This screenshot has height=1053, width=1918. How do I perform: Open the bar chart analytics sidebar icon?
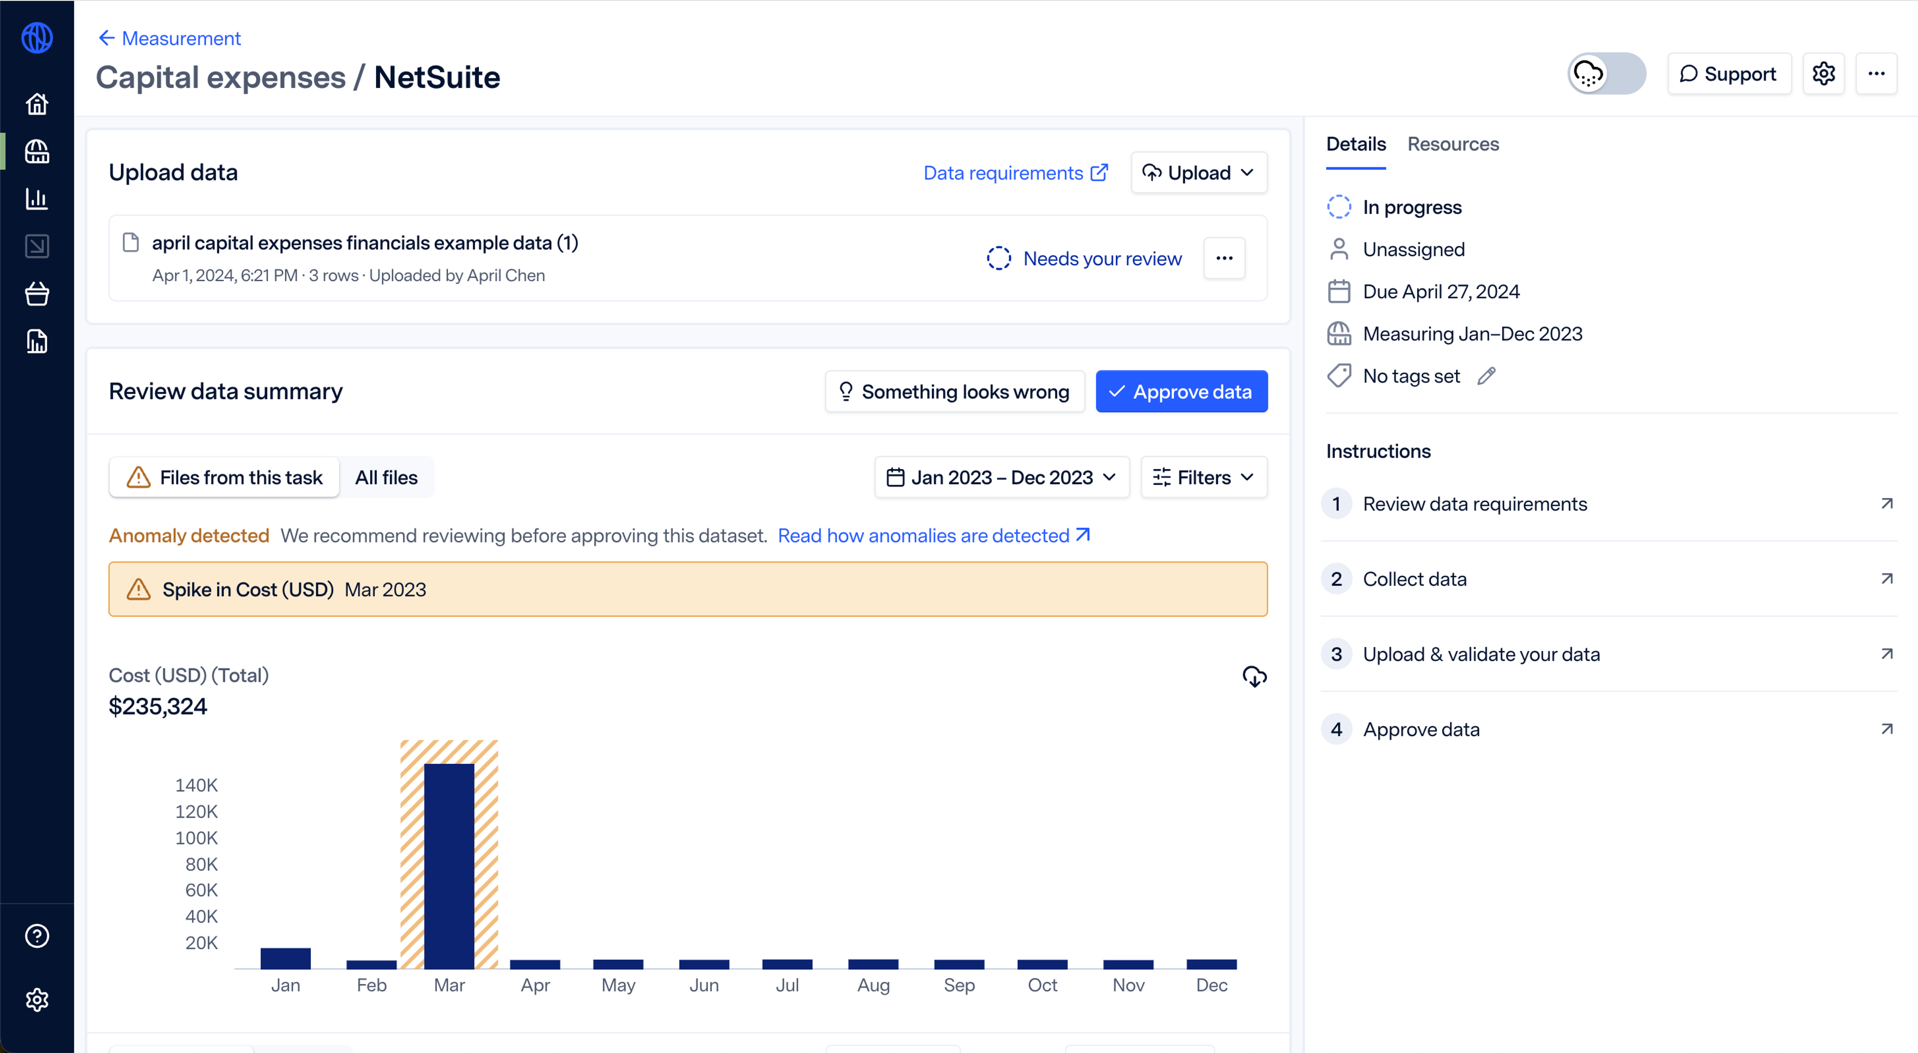(36, 199)
